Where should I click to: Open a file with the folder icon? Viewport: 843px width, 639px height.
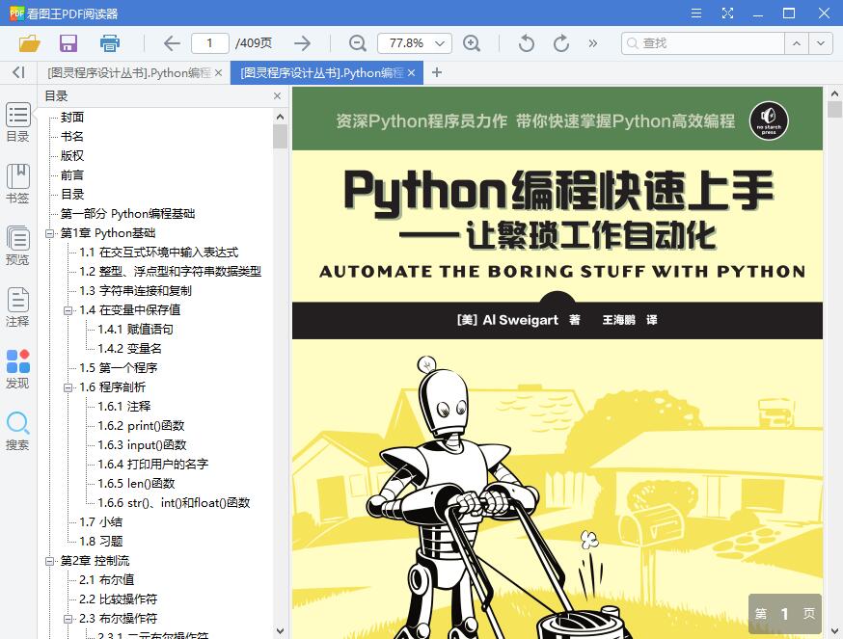tap(30, 43)
